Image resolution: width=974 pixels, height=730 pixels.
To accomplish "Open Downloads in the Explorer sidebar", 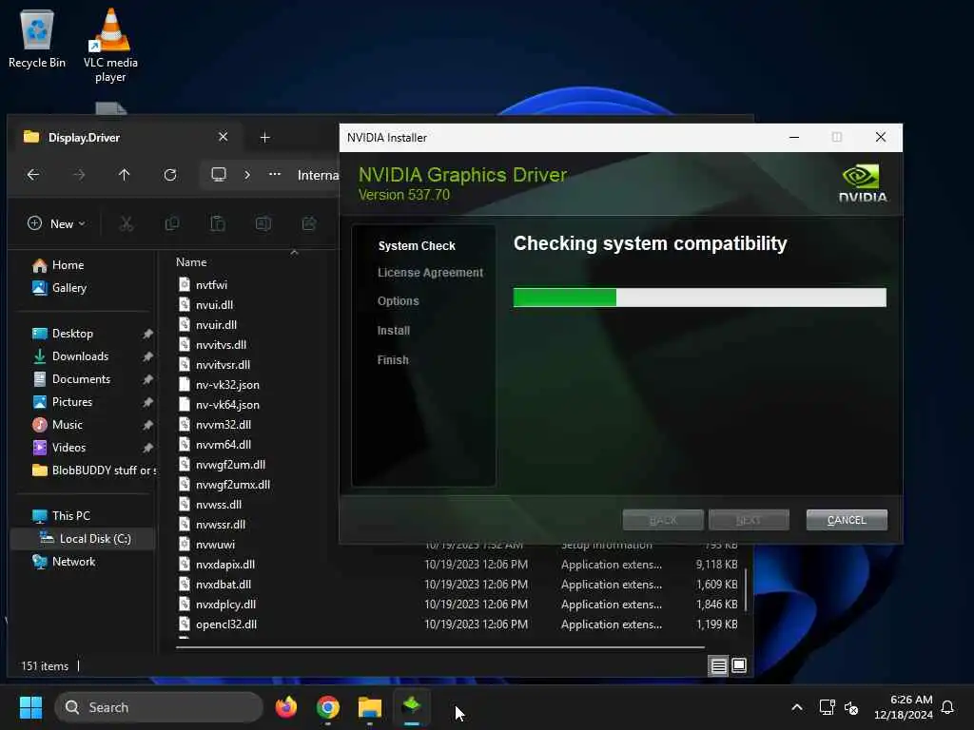I will coord(80,356).
